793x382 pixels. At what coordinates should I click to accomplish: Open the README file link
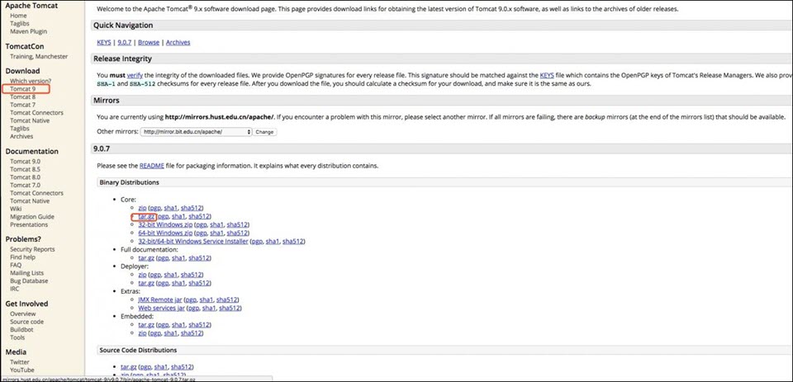[x=151, y=166]
